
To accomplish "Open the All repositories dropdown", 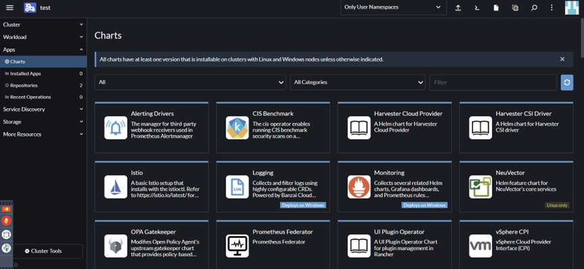I will pos(190,82).
